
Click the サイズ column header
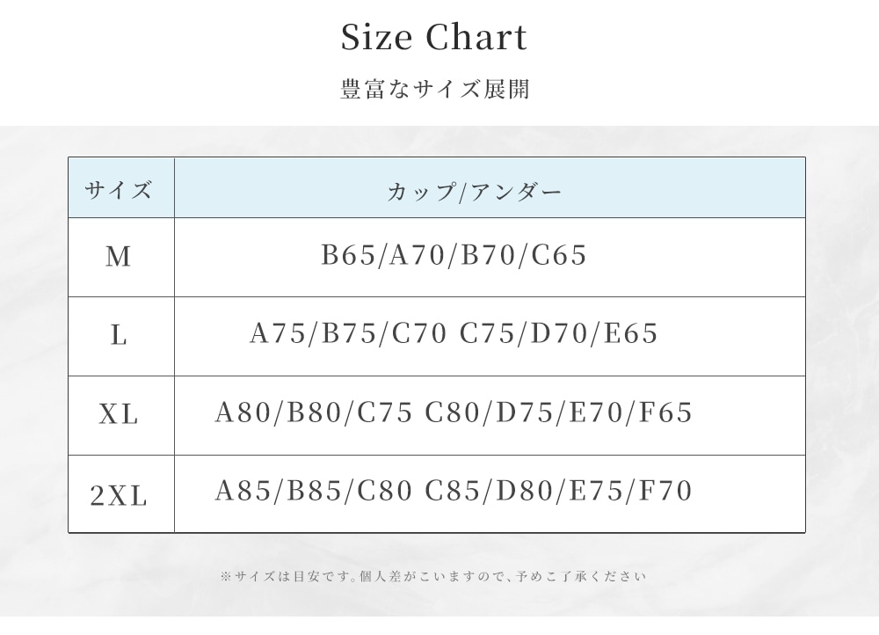[x=120, y=190]
